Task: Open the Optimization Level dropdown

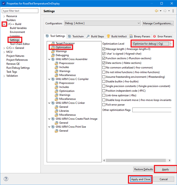Action: tap(152, 44)
